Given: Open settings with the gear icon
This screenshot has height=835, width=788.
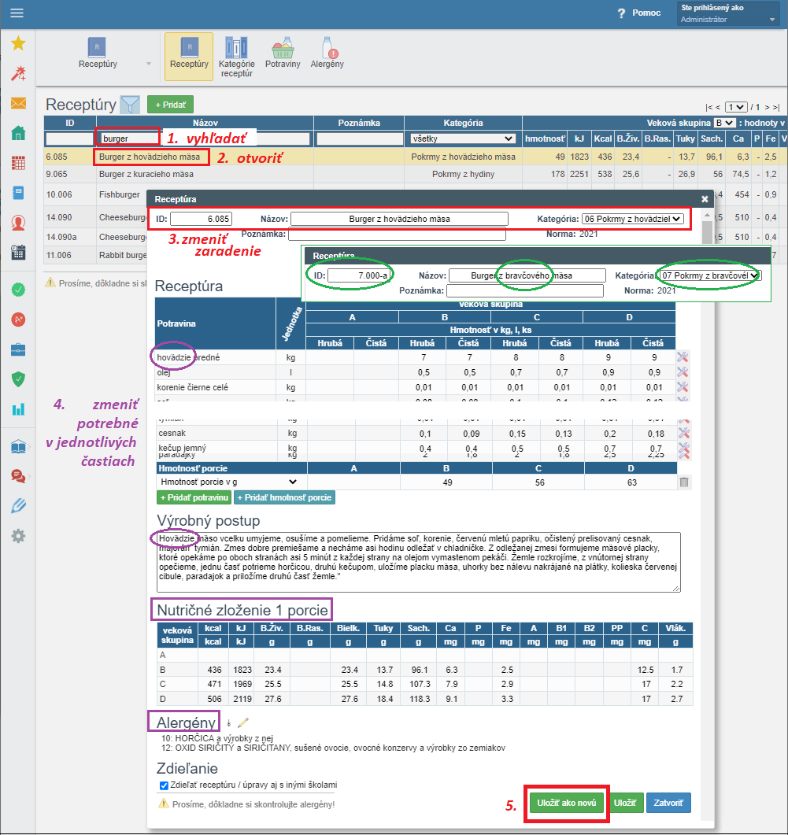Looking at the screenshot, I should click(x=18, y=536).
